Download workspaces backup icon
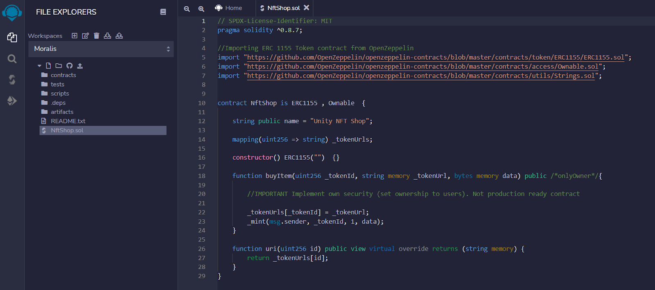 (107, 36)
